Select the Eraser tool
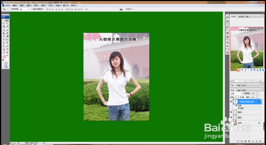Image resolution: width=266 pixels, height=145 pixels. coord(4,36)
